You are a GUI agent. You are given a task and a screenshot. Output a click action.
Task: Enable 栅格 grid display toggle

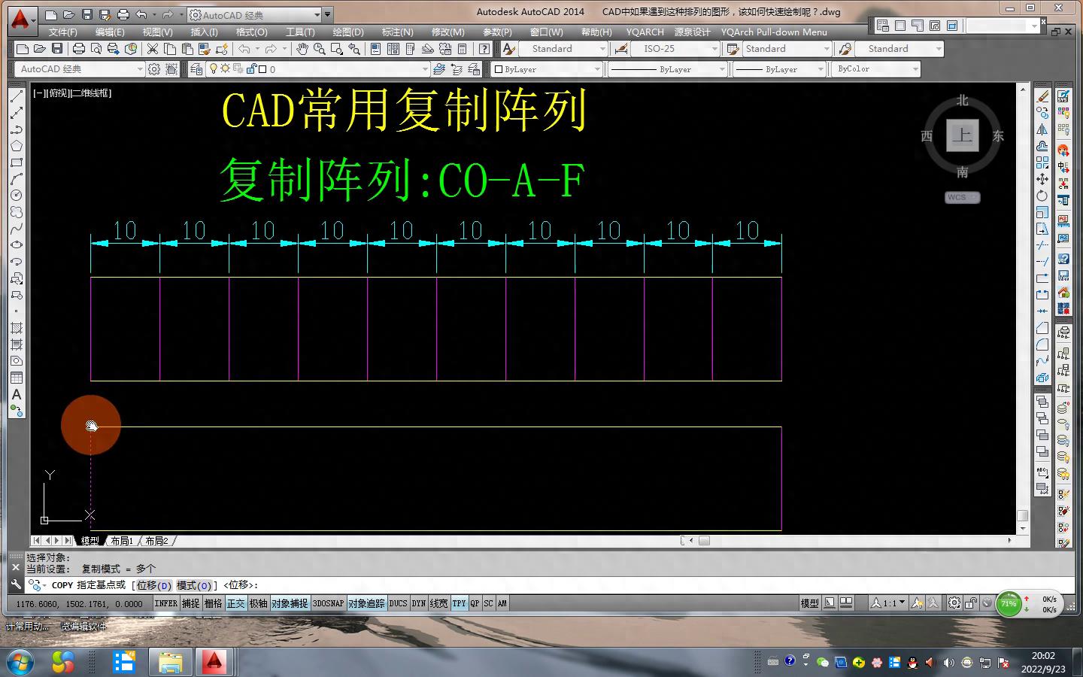tap(214, 603)
